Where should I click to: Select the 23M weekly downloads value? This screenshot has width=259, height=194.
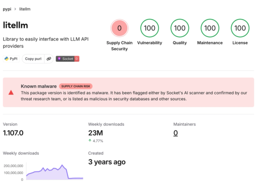point(96,133)
